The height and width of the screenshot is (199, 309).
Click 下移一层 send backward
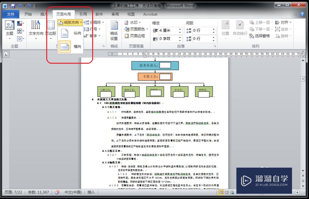[x=260, y=29]
